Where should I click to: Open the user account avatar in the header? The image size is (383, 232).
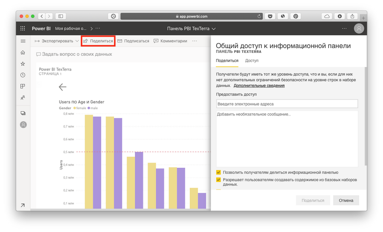[359, 29]
